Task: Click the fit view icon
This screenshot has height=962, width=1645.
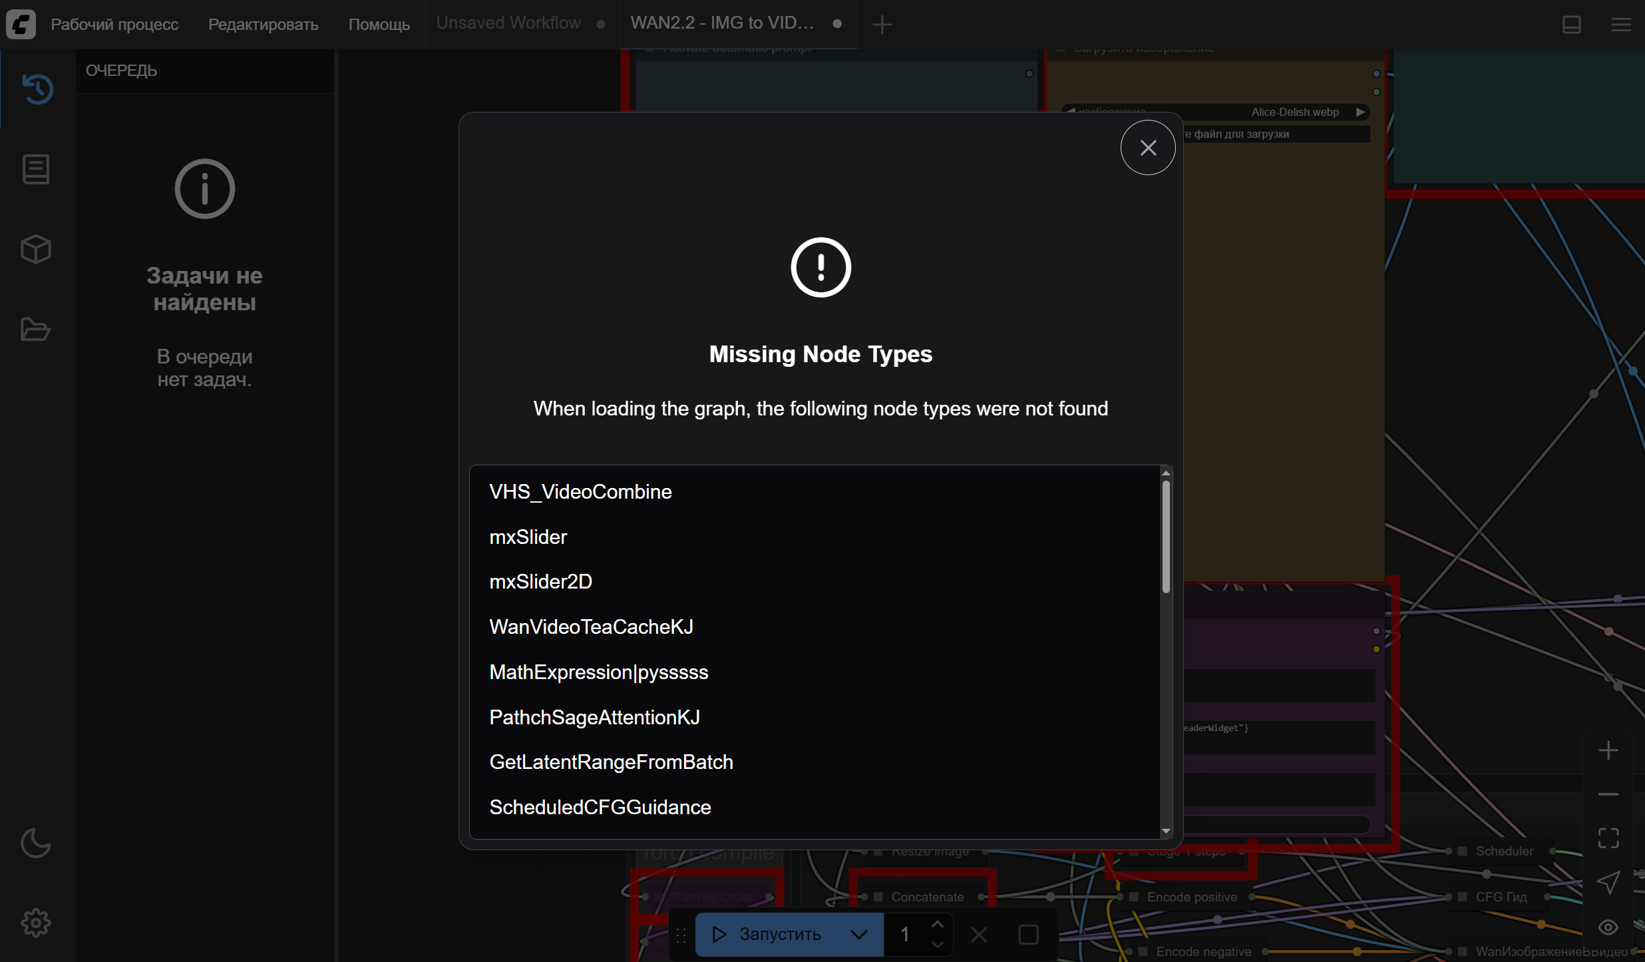Action: coord(1608,838)
